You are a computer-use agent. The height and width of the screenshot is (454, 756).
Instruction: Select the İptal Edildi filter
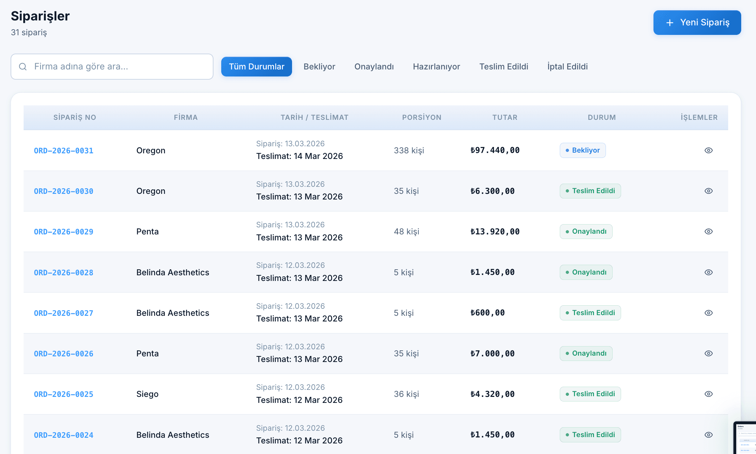point(567,67)
